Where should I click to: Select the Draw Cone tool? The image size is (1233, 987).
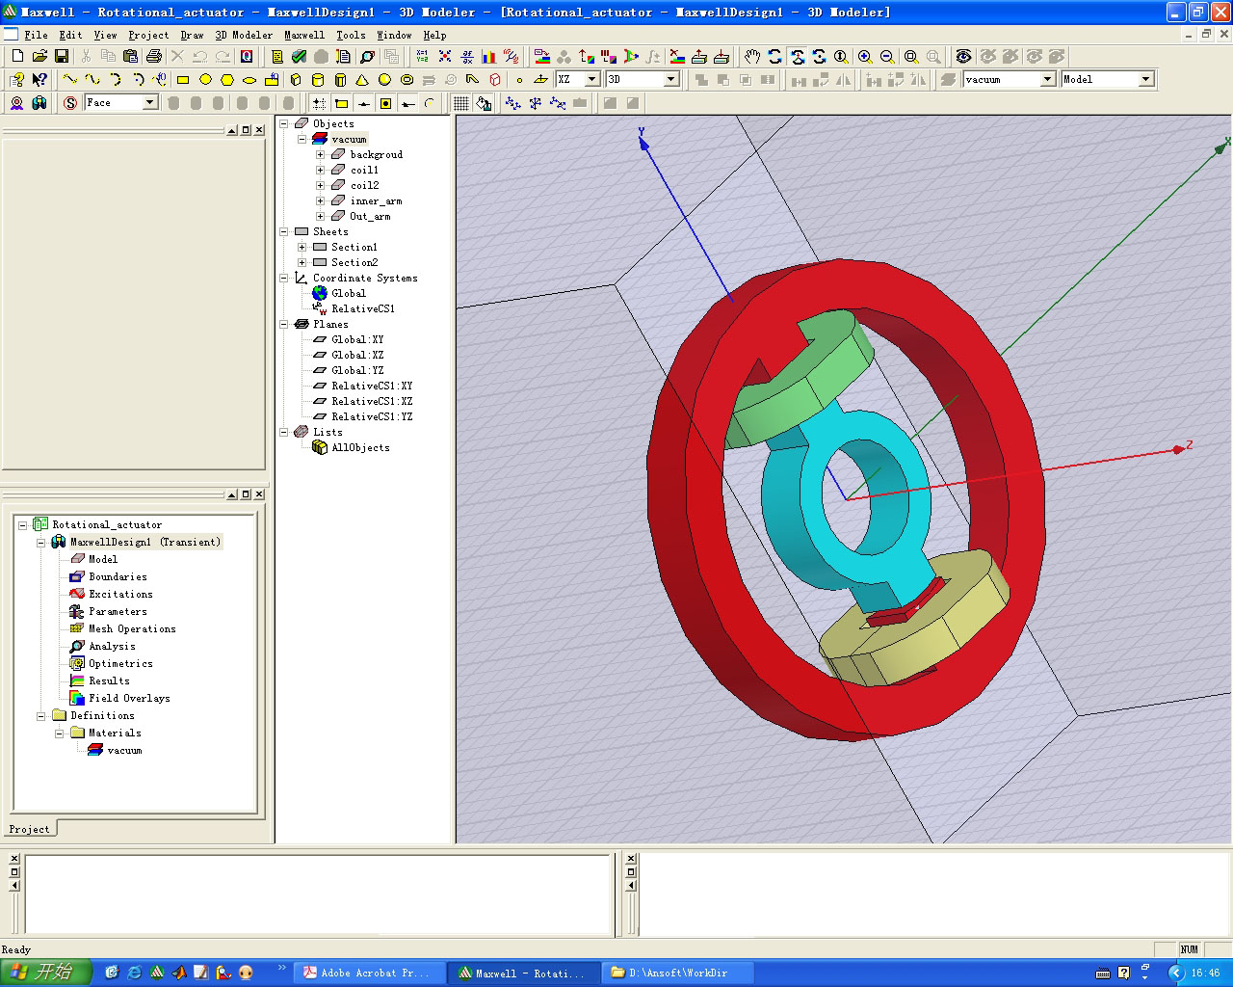point(362,80)
